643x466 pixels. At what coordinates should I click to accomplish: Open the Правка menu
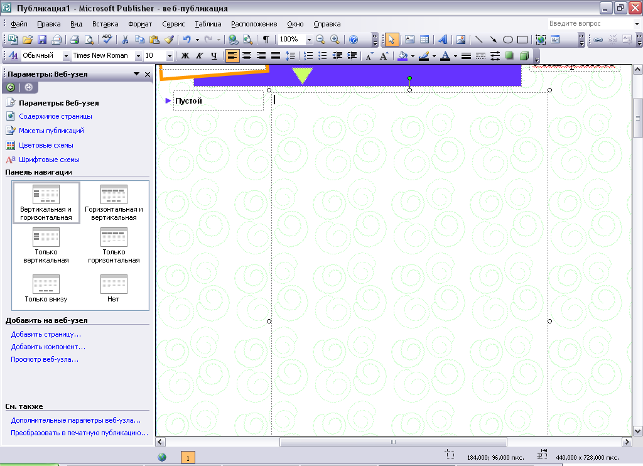tap(49, 24)
